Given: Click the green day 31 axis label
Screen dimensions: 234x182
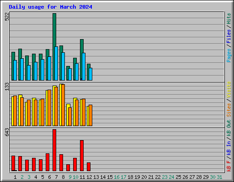Looking at the screenshot, I should tap(219, 177).
